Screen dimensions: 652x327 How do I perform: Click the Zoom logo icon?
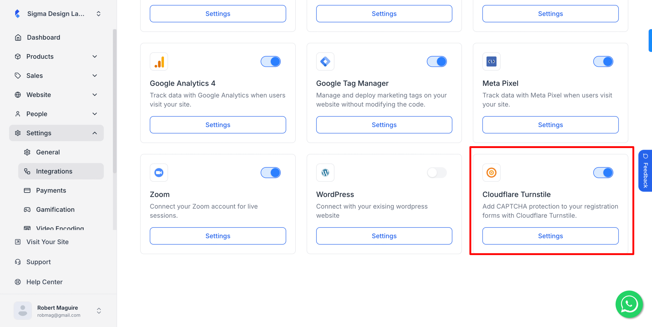[x=159, y=173]
